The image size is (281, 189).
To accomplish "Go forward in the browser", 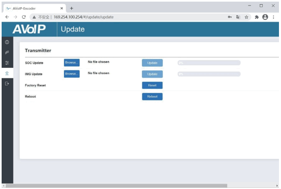I will point(15,17).
